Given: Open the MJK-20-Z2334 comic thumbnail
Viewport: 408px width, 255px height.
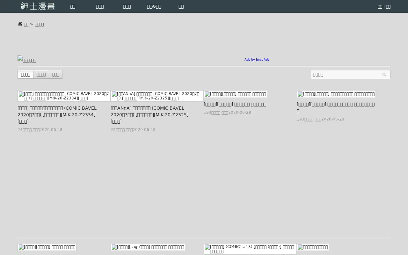Looking at the screenshot, I should pyautogui.click(x=64, y=96).
